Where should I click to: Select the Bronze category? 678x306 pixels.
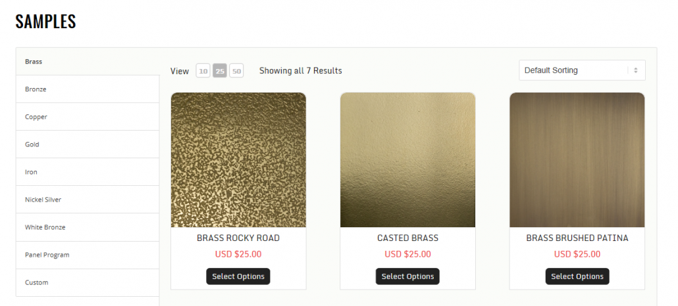click(x=88, y=89)
